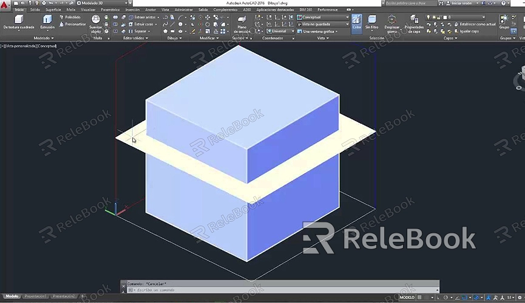Click the layer color swatch in Capas

coord(445,17)
